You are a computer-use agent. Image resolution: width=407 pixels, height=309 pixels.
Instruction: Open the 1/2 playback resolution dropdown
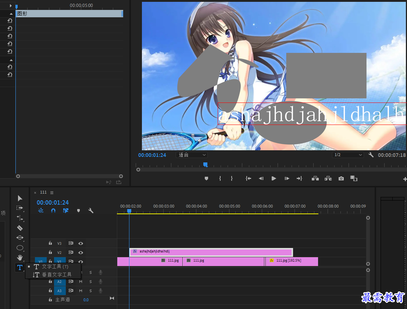347,155
